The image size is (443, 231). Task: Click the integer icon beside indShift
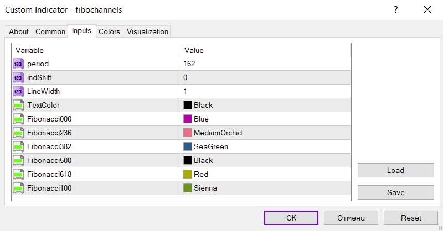18,77
